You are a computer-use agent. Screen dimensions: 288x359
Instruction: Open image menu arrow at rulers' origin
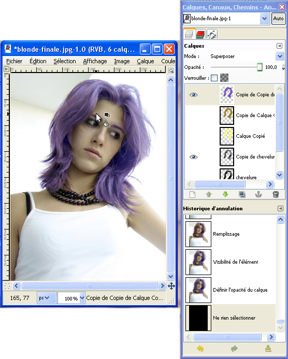(6, 69)
